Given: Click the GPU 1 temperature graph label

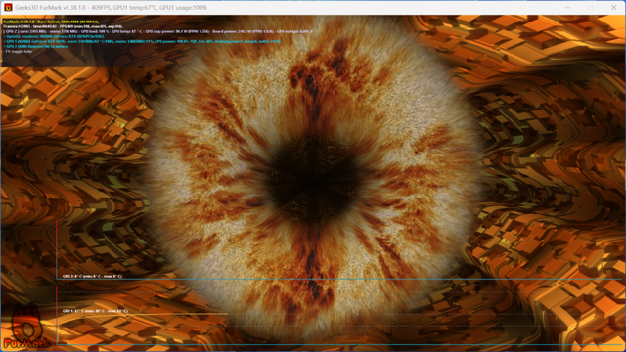Looking at the screenshot, I should click(95, 311).
